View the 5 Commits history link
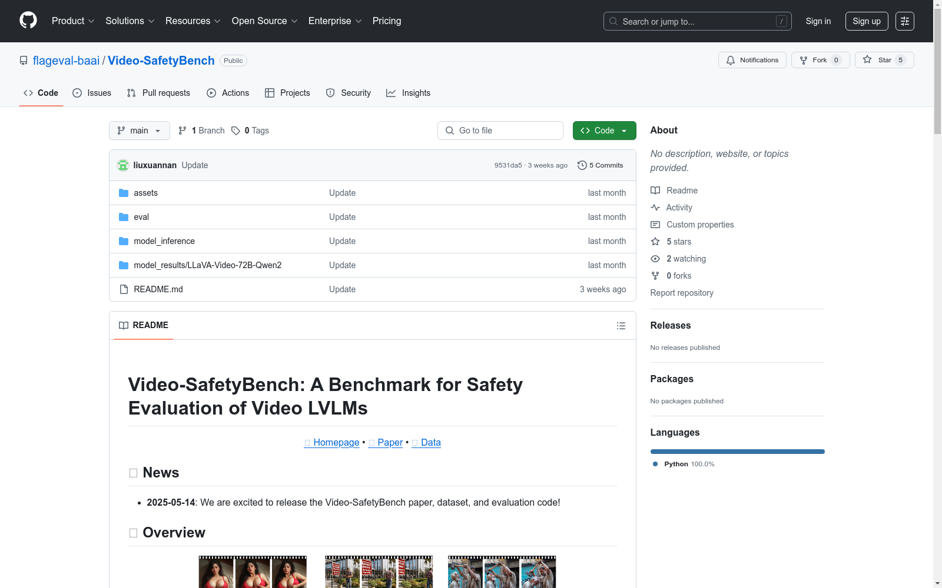The height and width of the screenshot is (588, 942). click(601, 165)
